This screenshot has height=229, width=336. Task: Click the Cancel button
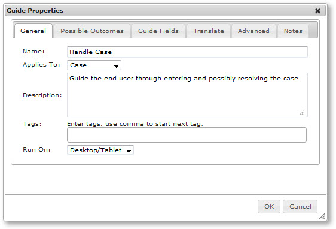300,206
